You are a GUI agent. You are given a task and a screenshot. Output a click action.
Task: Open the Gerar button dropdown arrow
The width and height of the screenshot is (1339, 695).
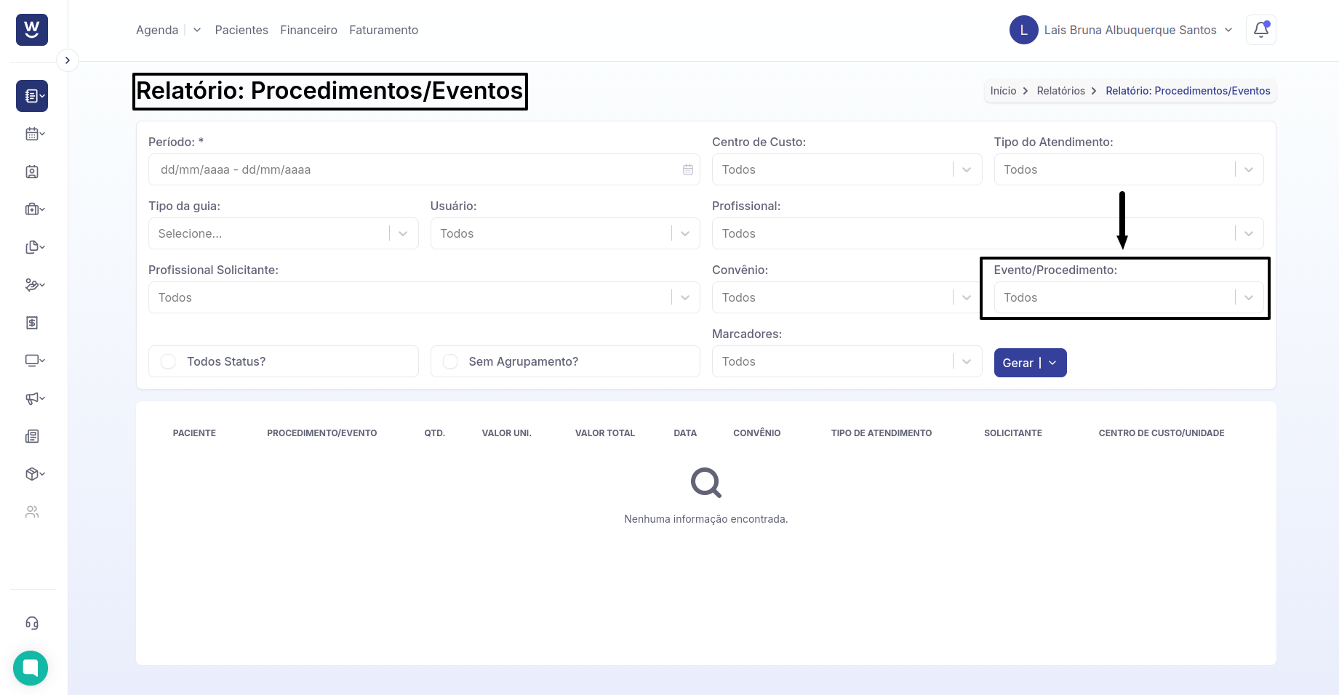[x=1053, y=363]
